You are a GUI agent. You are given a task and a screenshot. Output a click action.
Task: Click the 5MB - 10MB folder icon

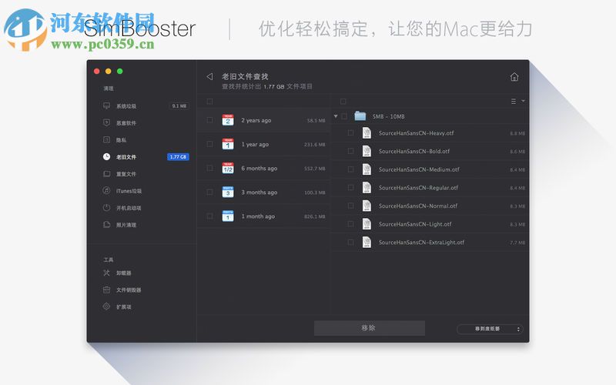tap(360, 116)
